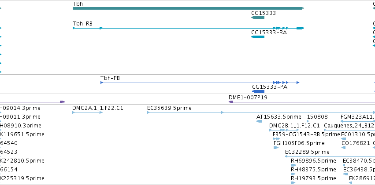The image size is (375, 185).
Task: Open the AT15633.5prime EST label
Action: click(278, 117)
